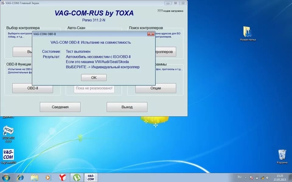
Task: Open the network signal tray icon
Action: click(x=262, y=178)
